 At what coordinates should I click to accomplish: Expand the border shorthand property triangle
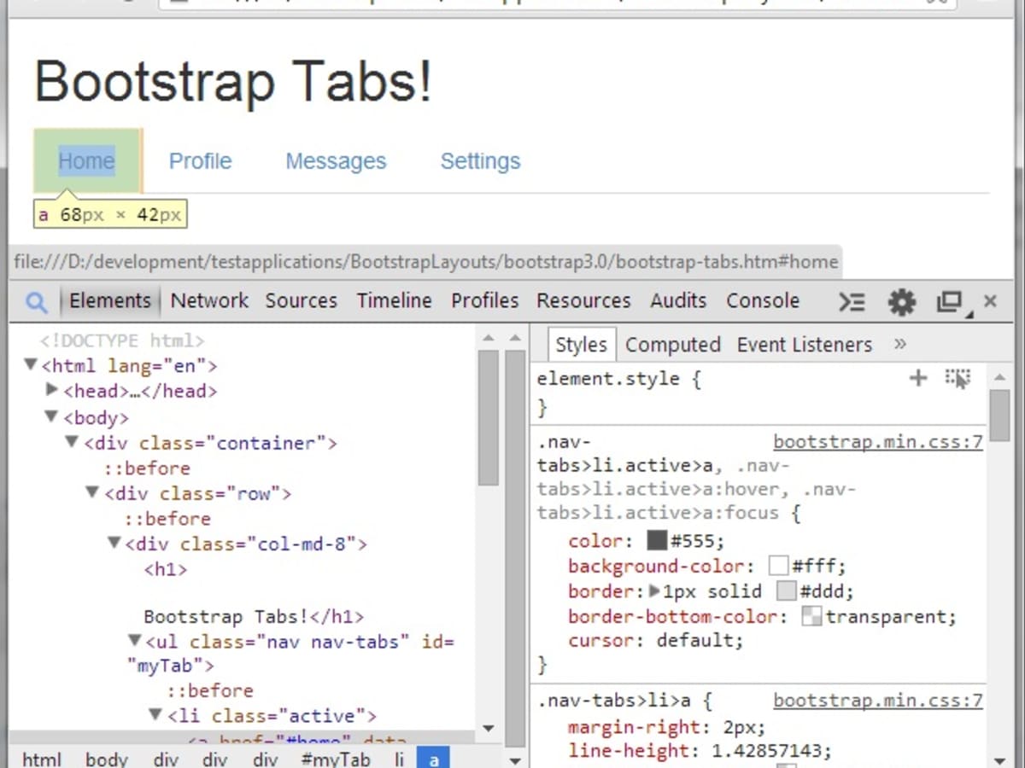coord(655,591)
